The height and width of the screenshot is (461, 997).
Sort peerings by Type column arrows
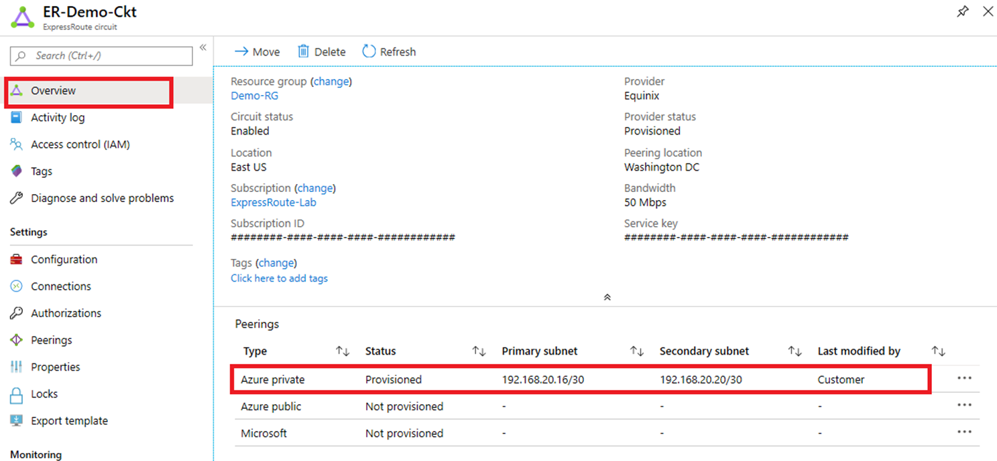pyautogui.click(x=343, y=351)
